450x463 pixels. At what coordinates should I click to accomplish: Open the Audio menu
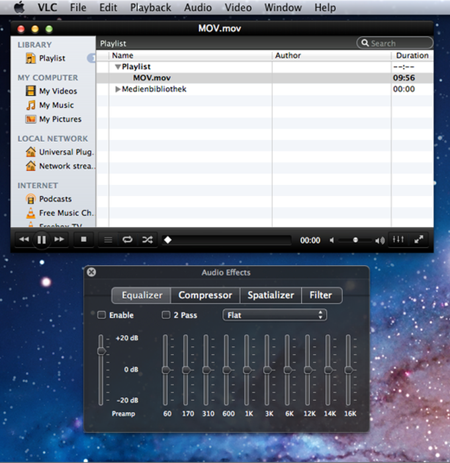click(x=198, y=7)
